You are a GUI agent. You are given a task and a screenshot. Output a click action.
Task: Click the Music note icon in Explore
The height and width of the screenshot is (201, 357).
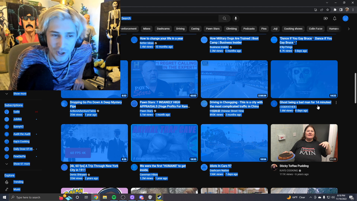point(7,189)
